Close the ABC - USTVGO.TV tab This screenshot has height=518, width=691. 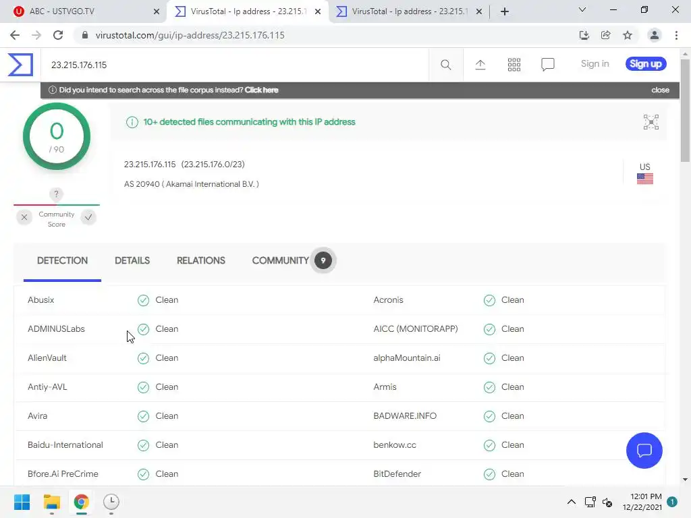[x=157, y=11]
